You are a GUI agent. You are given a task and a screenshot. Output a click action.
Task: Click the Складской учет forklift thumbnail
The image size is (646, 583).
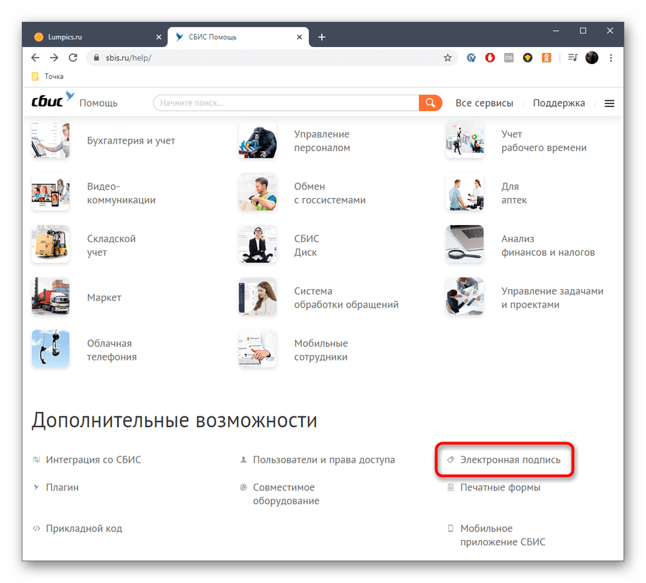tap(51, 244)
